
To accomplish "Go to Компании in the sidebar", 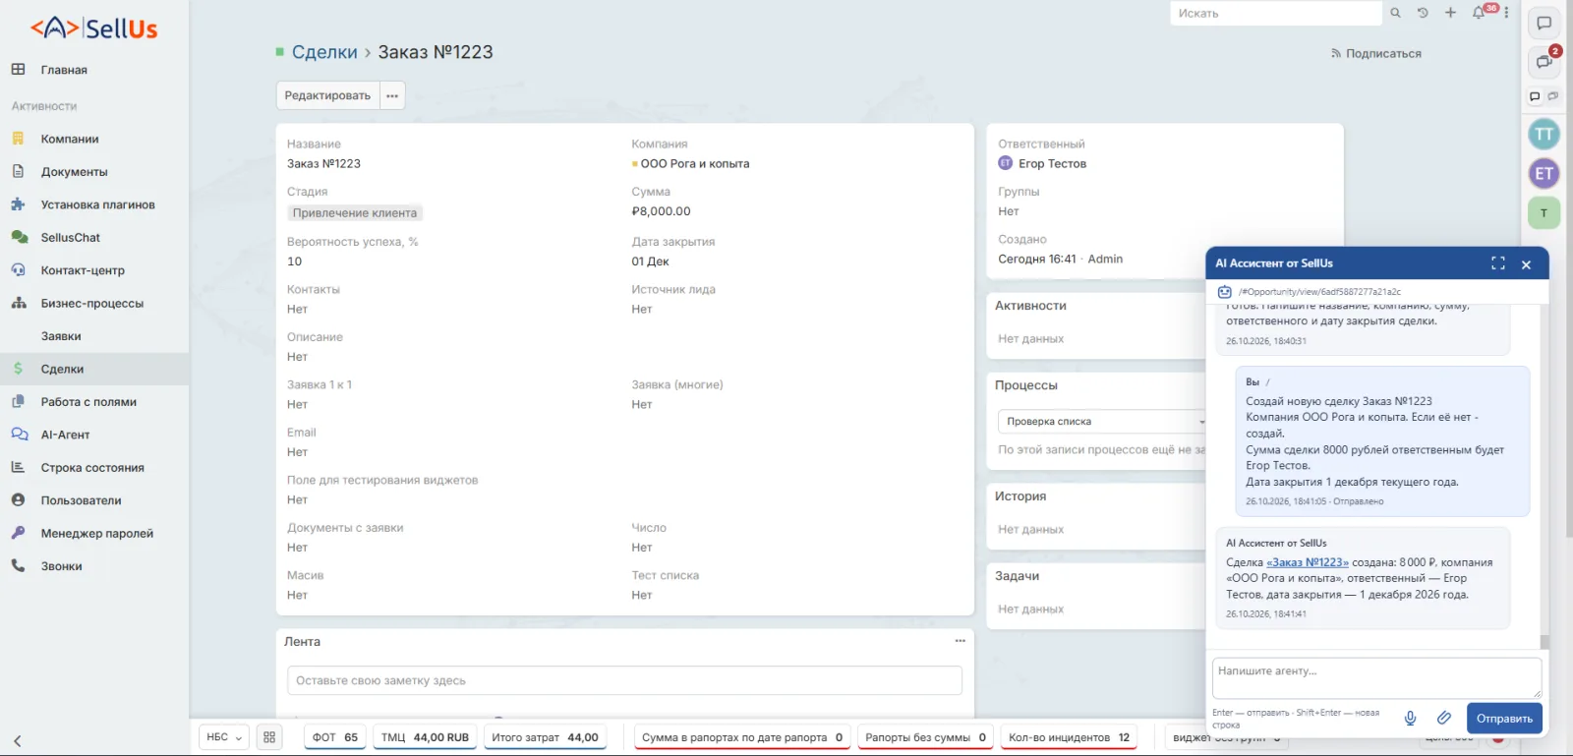I will pos(70,139).
